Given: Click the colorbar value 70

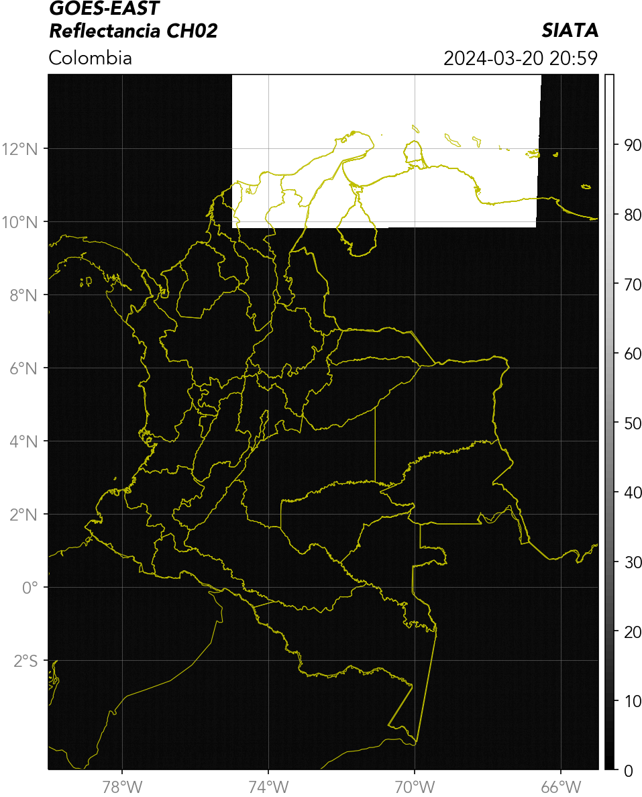Looking at the screenshot, I should 633,284.
